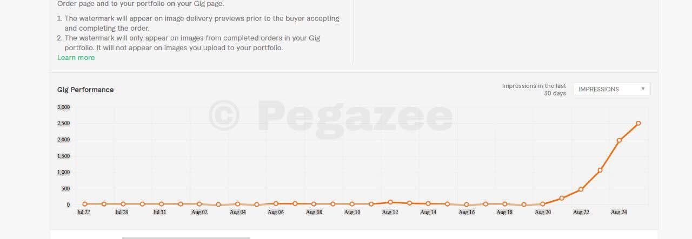Select the Aug 22 data point near 500
The image size is (692, 239).
(x=581, y=189)
